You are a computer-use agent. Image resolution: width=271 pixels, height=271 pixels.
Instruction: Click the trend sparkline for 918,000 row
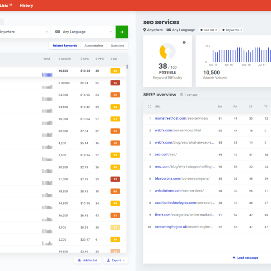[47, 83]
